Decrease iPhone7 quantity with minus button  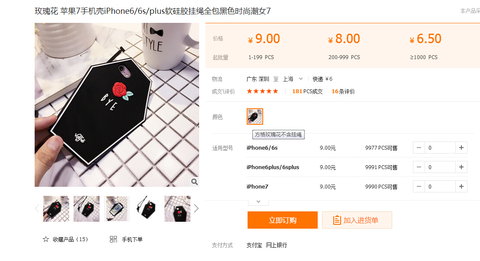click(x=419, y=186)
